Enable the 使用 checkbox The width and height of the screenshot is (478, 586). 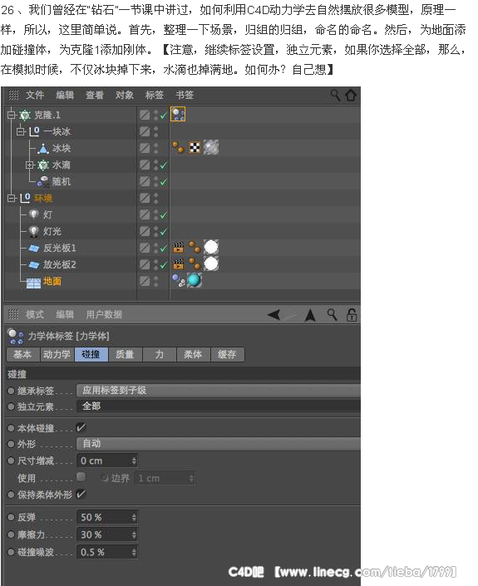tap(81, 476)
